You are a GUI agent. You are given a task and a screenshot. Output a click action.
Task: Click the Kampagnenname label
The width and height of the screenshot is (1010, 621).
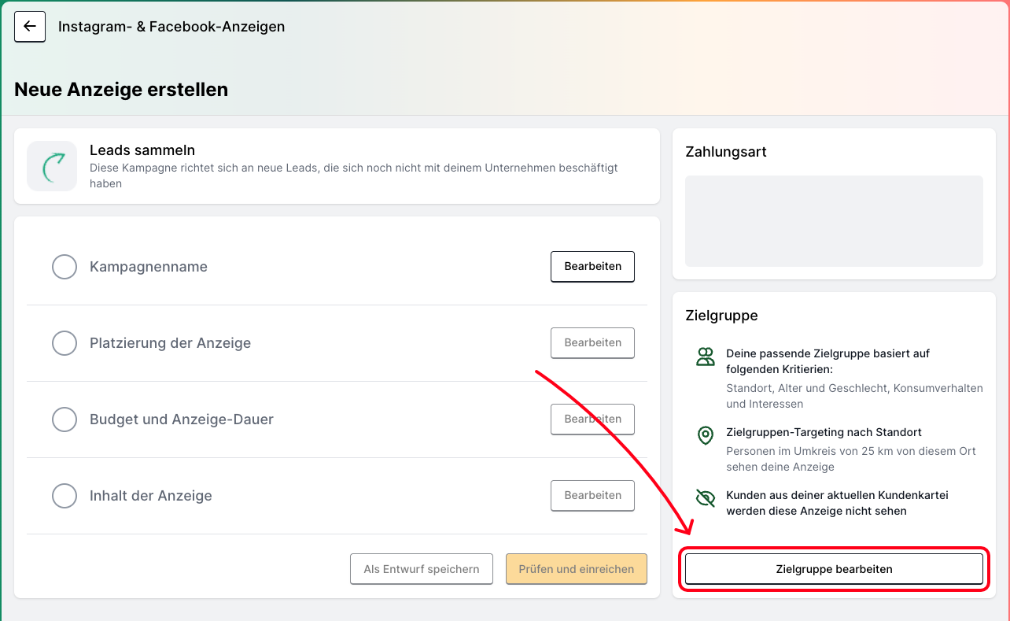click(149, 267)
